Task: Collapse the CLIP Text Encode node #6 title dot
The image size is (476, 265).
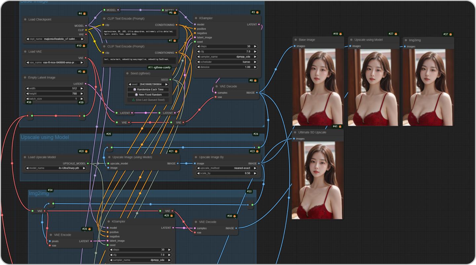Action: point(104,19)
